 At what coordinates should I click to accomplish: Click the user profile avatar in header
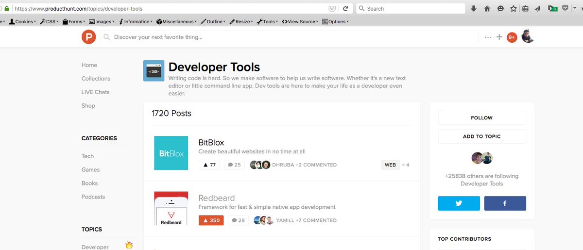[x=528, y=36]
